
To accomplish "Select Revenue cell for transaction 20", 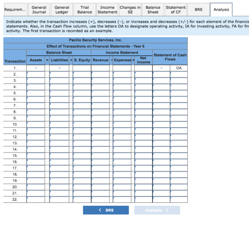I will click(100, 187).
